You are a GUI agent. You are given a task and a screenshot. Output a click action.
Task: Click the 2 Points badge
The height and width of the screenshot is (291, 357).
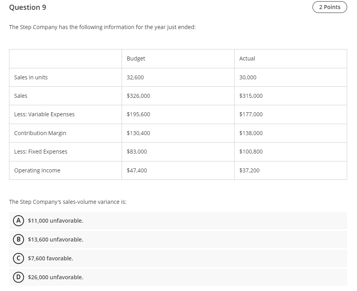pyautogui.click(x=330, y=7)
